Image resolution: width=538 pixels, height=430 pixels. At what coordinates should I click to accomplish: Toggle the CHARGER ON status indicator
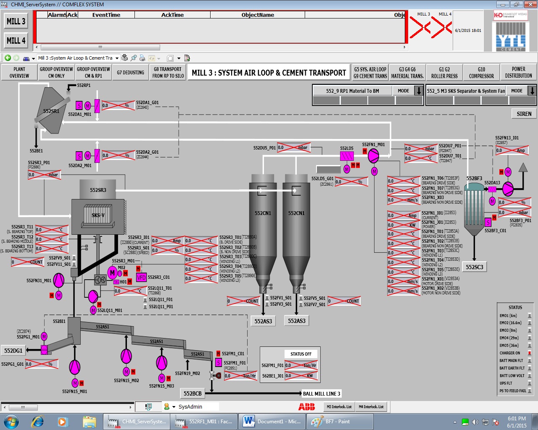click(x=530, y=353)
